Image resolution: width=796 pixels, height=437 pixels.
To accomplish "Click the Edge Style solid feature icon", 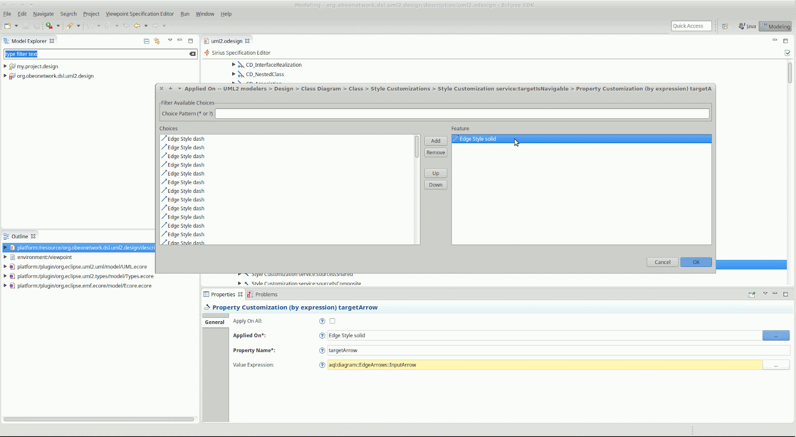I will pos(456,139).
